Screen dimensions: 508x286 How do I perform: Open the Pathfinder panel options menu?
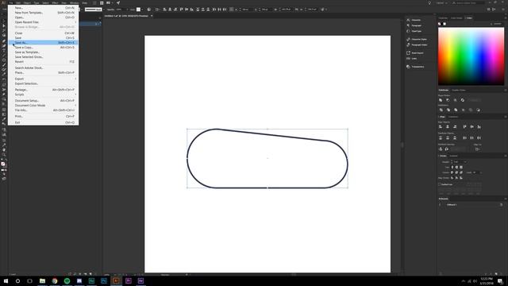click(x=505, y=90)
